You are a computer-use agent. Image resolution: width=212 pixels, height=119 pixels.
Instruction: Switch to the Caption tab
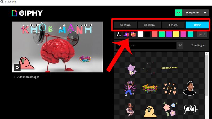pyautogui.click(x=125, y=25)
